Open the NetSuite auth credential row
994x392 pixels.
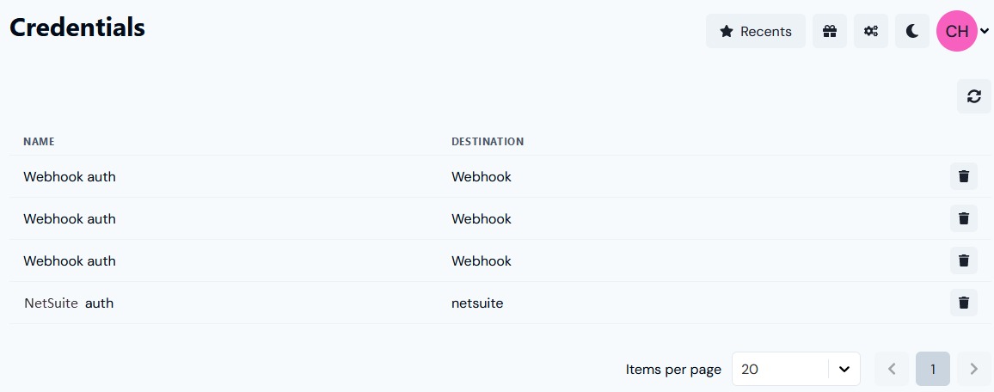pos(69,303)
